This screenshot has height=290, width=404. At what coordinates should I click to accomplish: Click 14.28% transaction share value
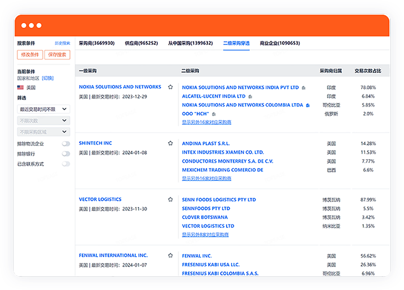pyautogui.click(x=368, y=144)
